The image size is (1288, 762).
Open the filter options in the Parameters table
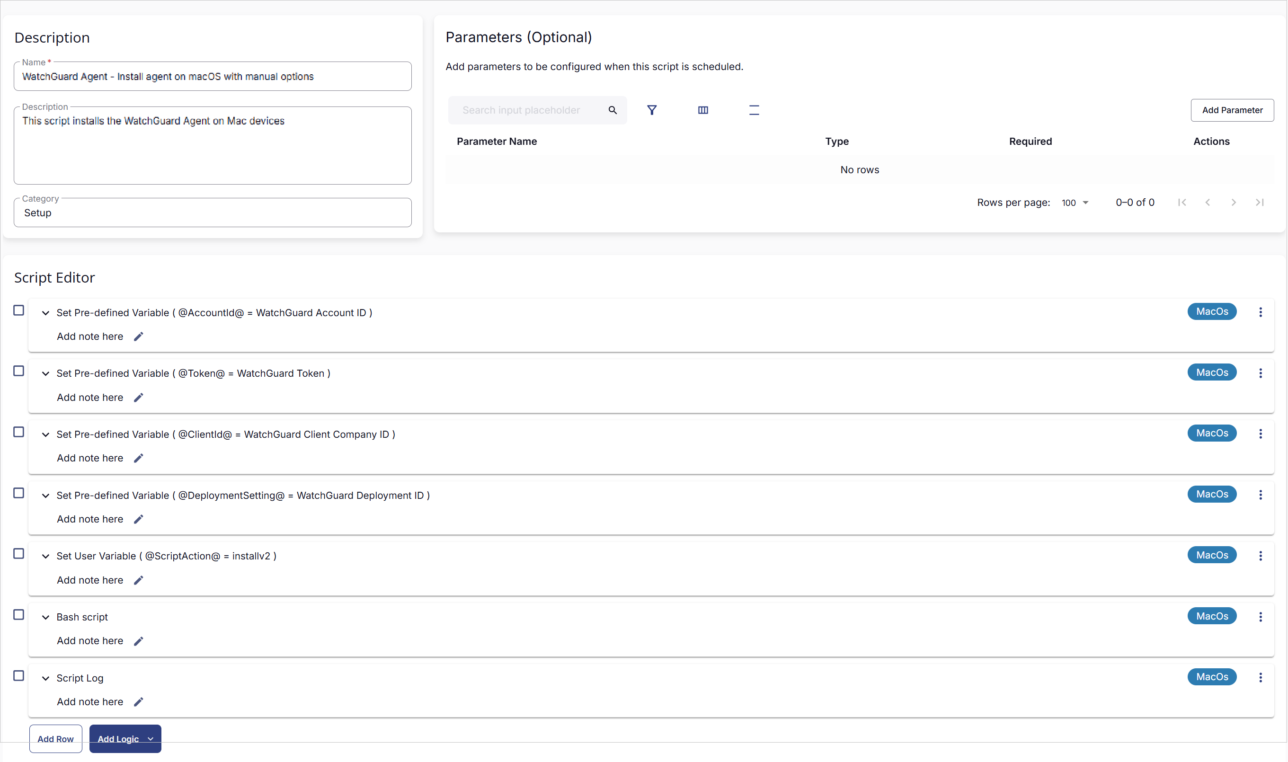(652, 110)
